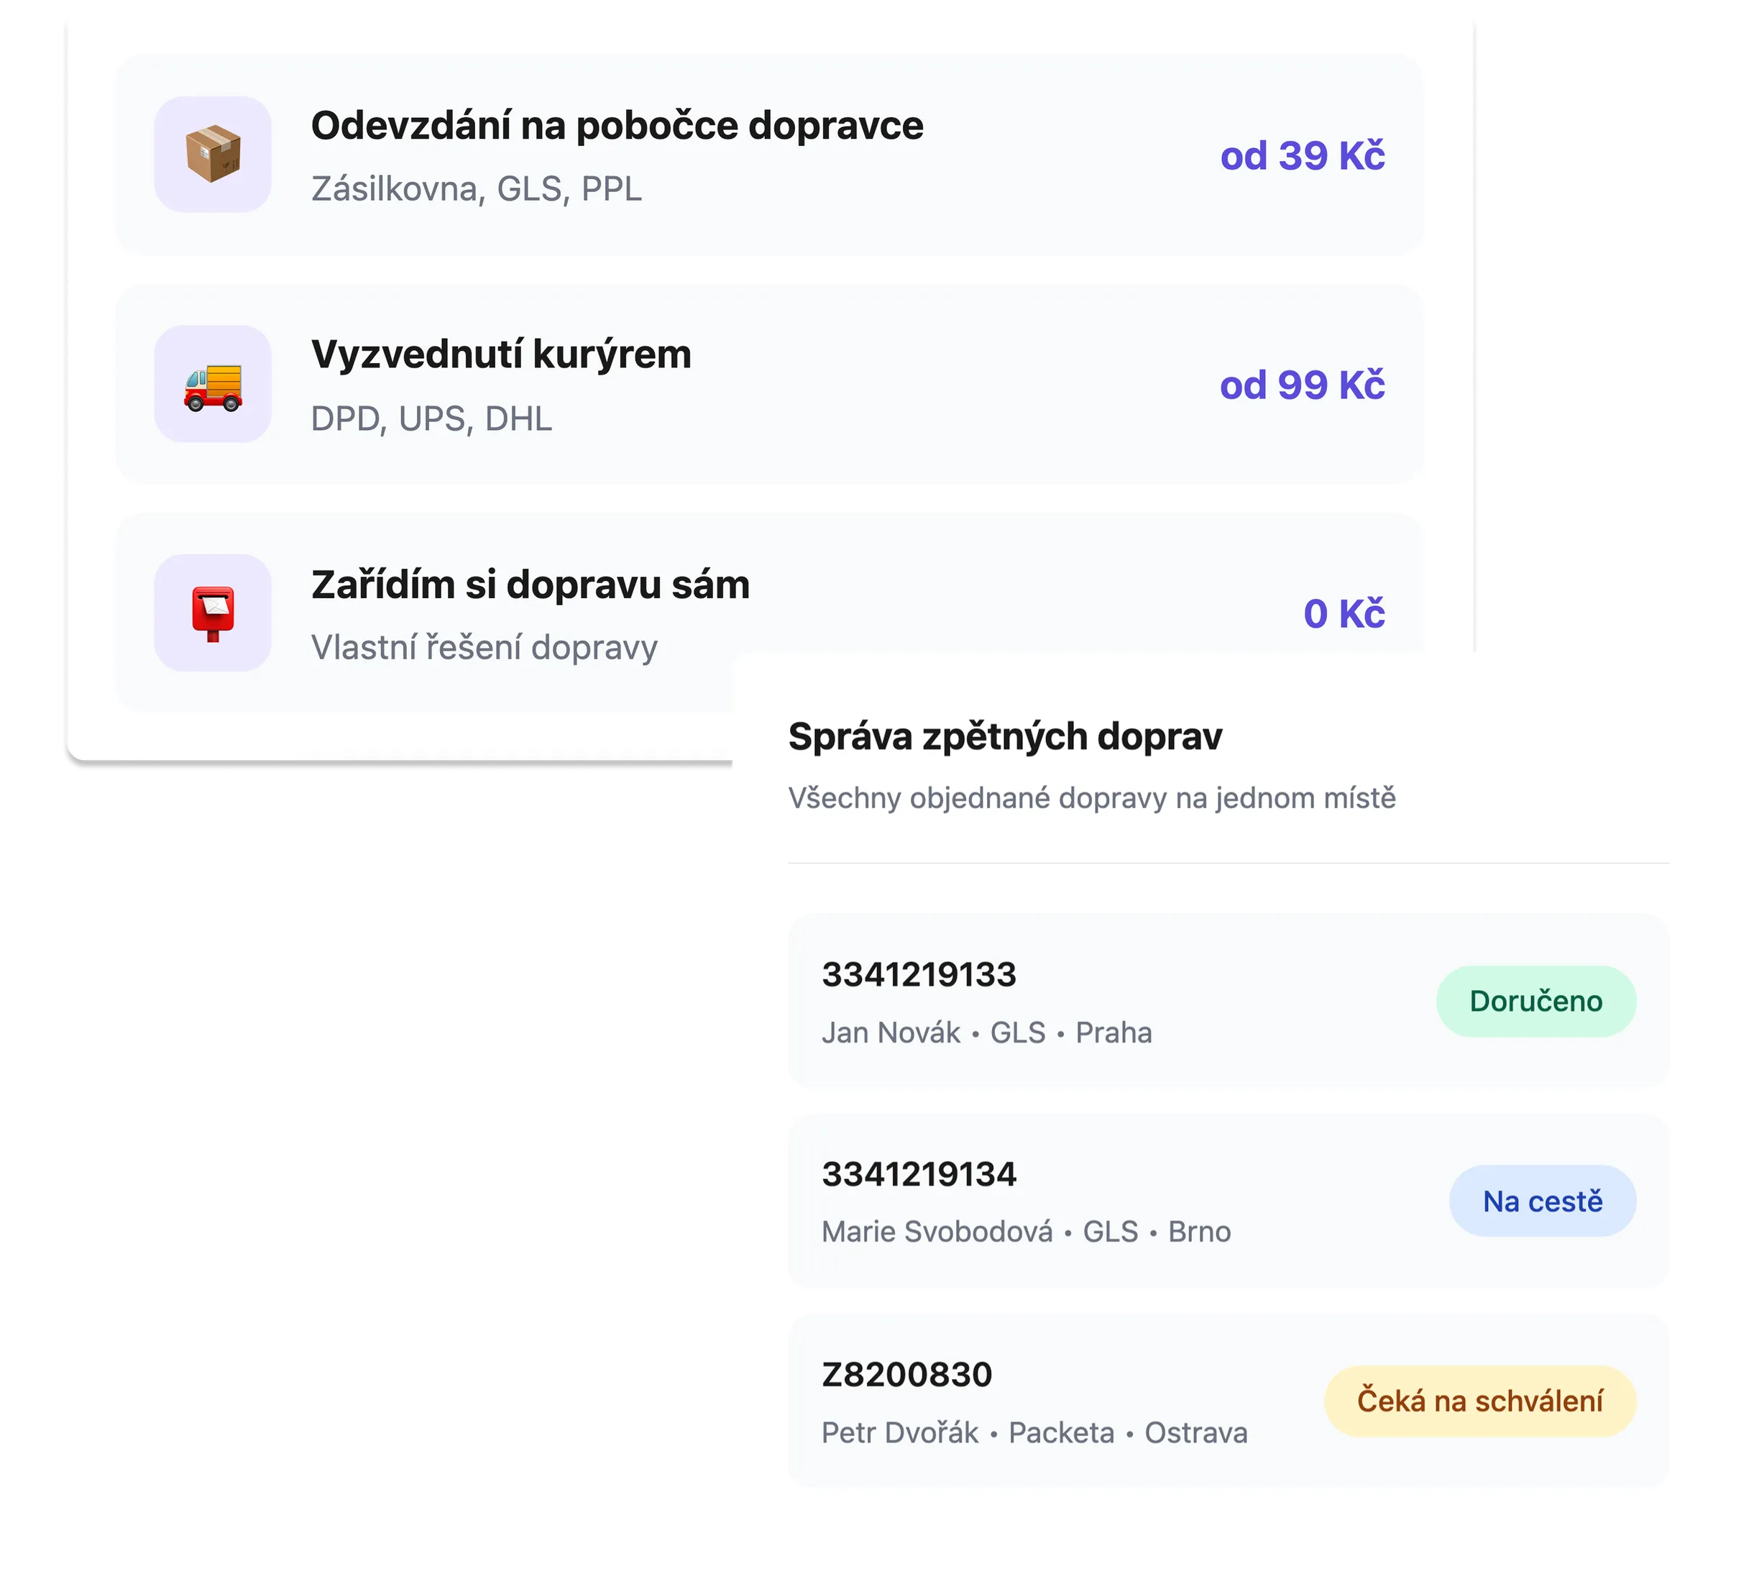
Task: Click the green "Doručeno" status badge
Action: pos(1535,1001)
